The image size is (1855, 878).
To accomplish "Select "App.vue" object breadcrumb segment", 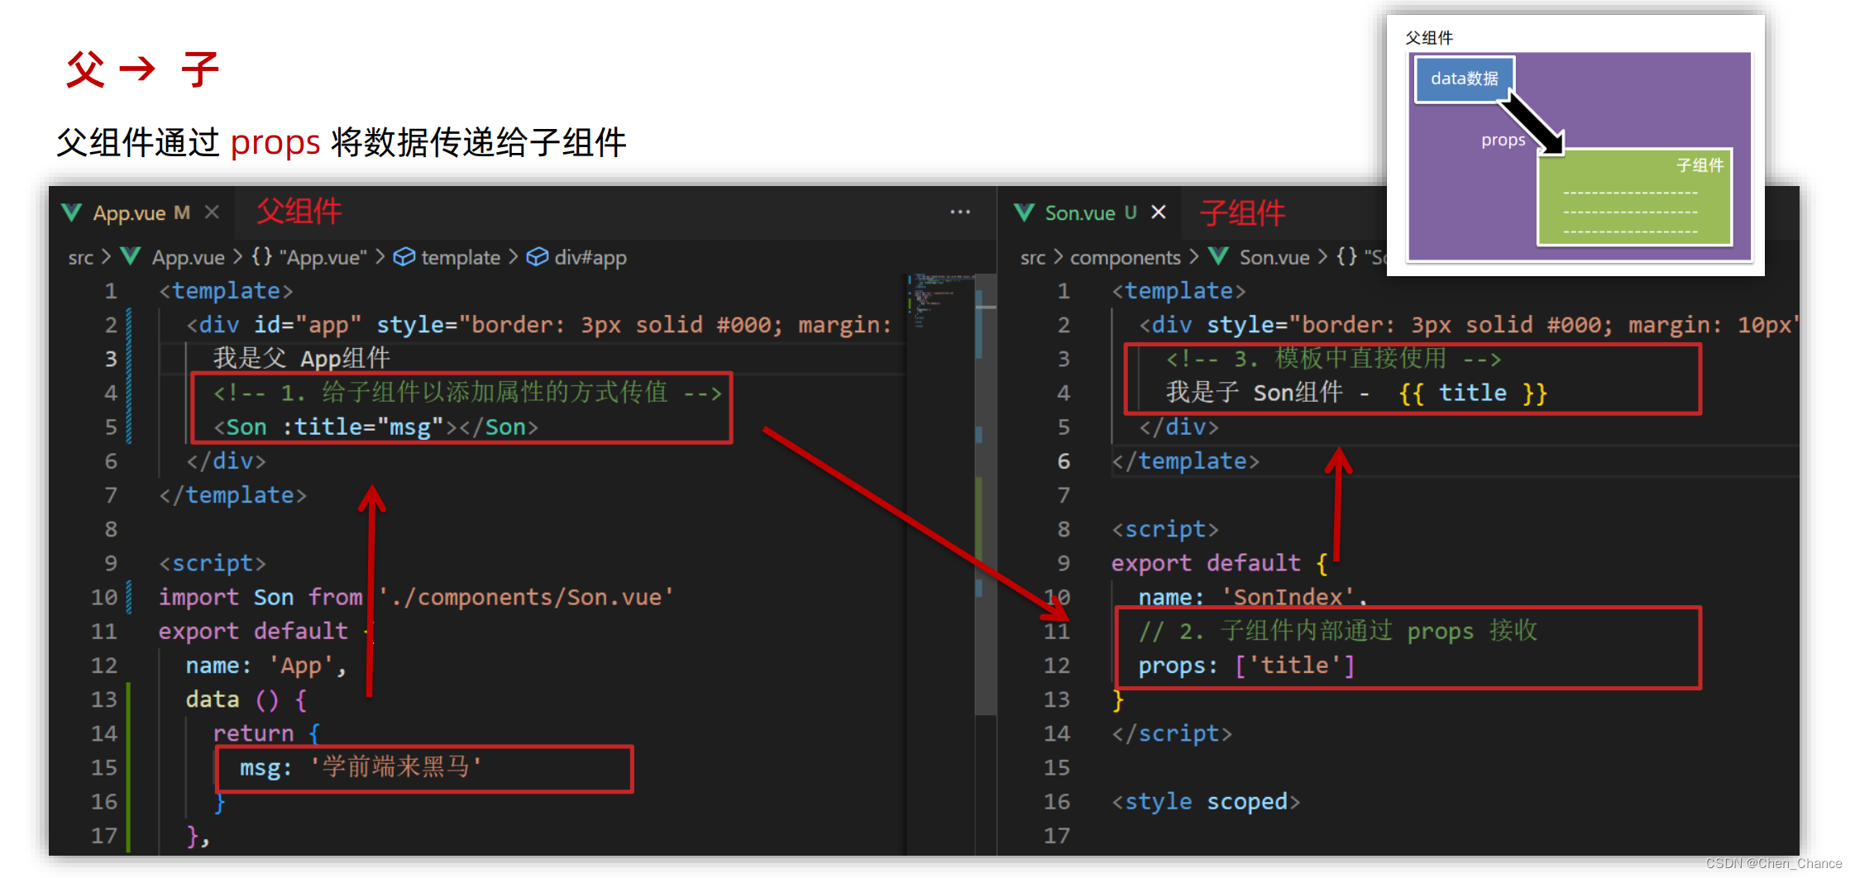I will coord(323,257).
